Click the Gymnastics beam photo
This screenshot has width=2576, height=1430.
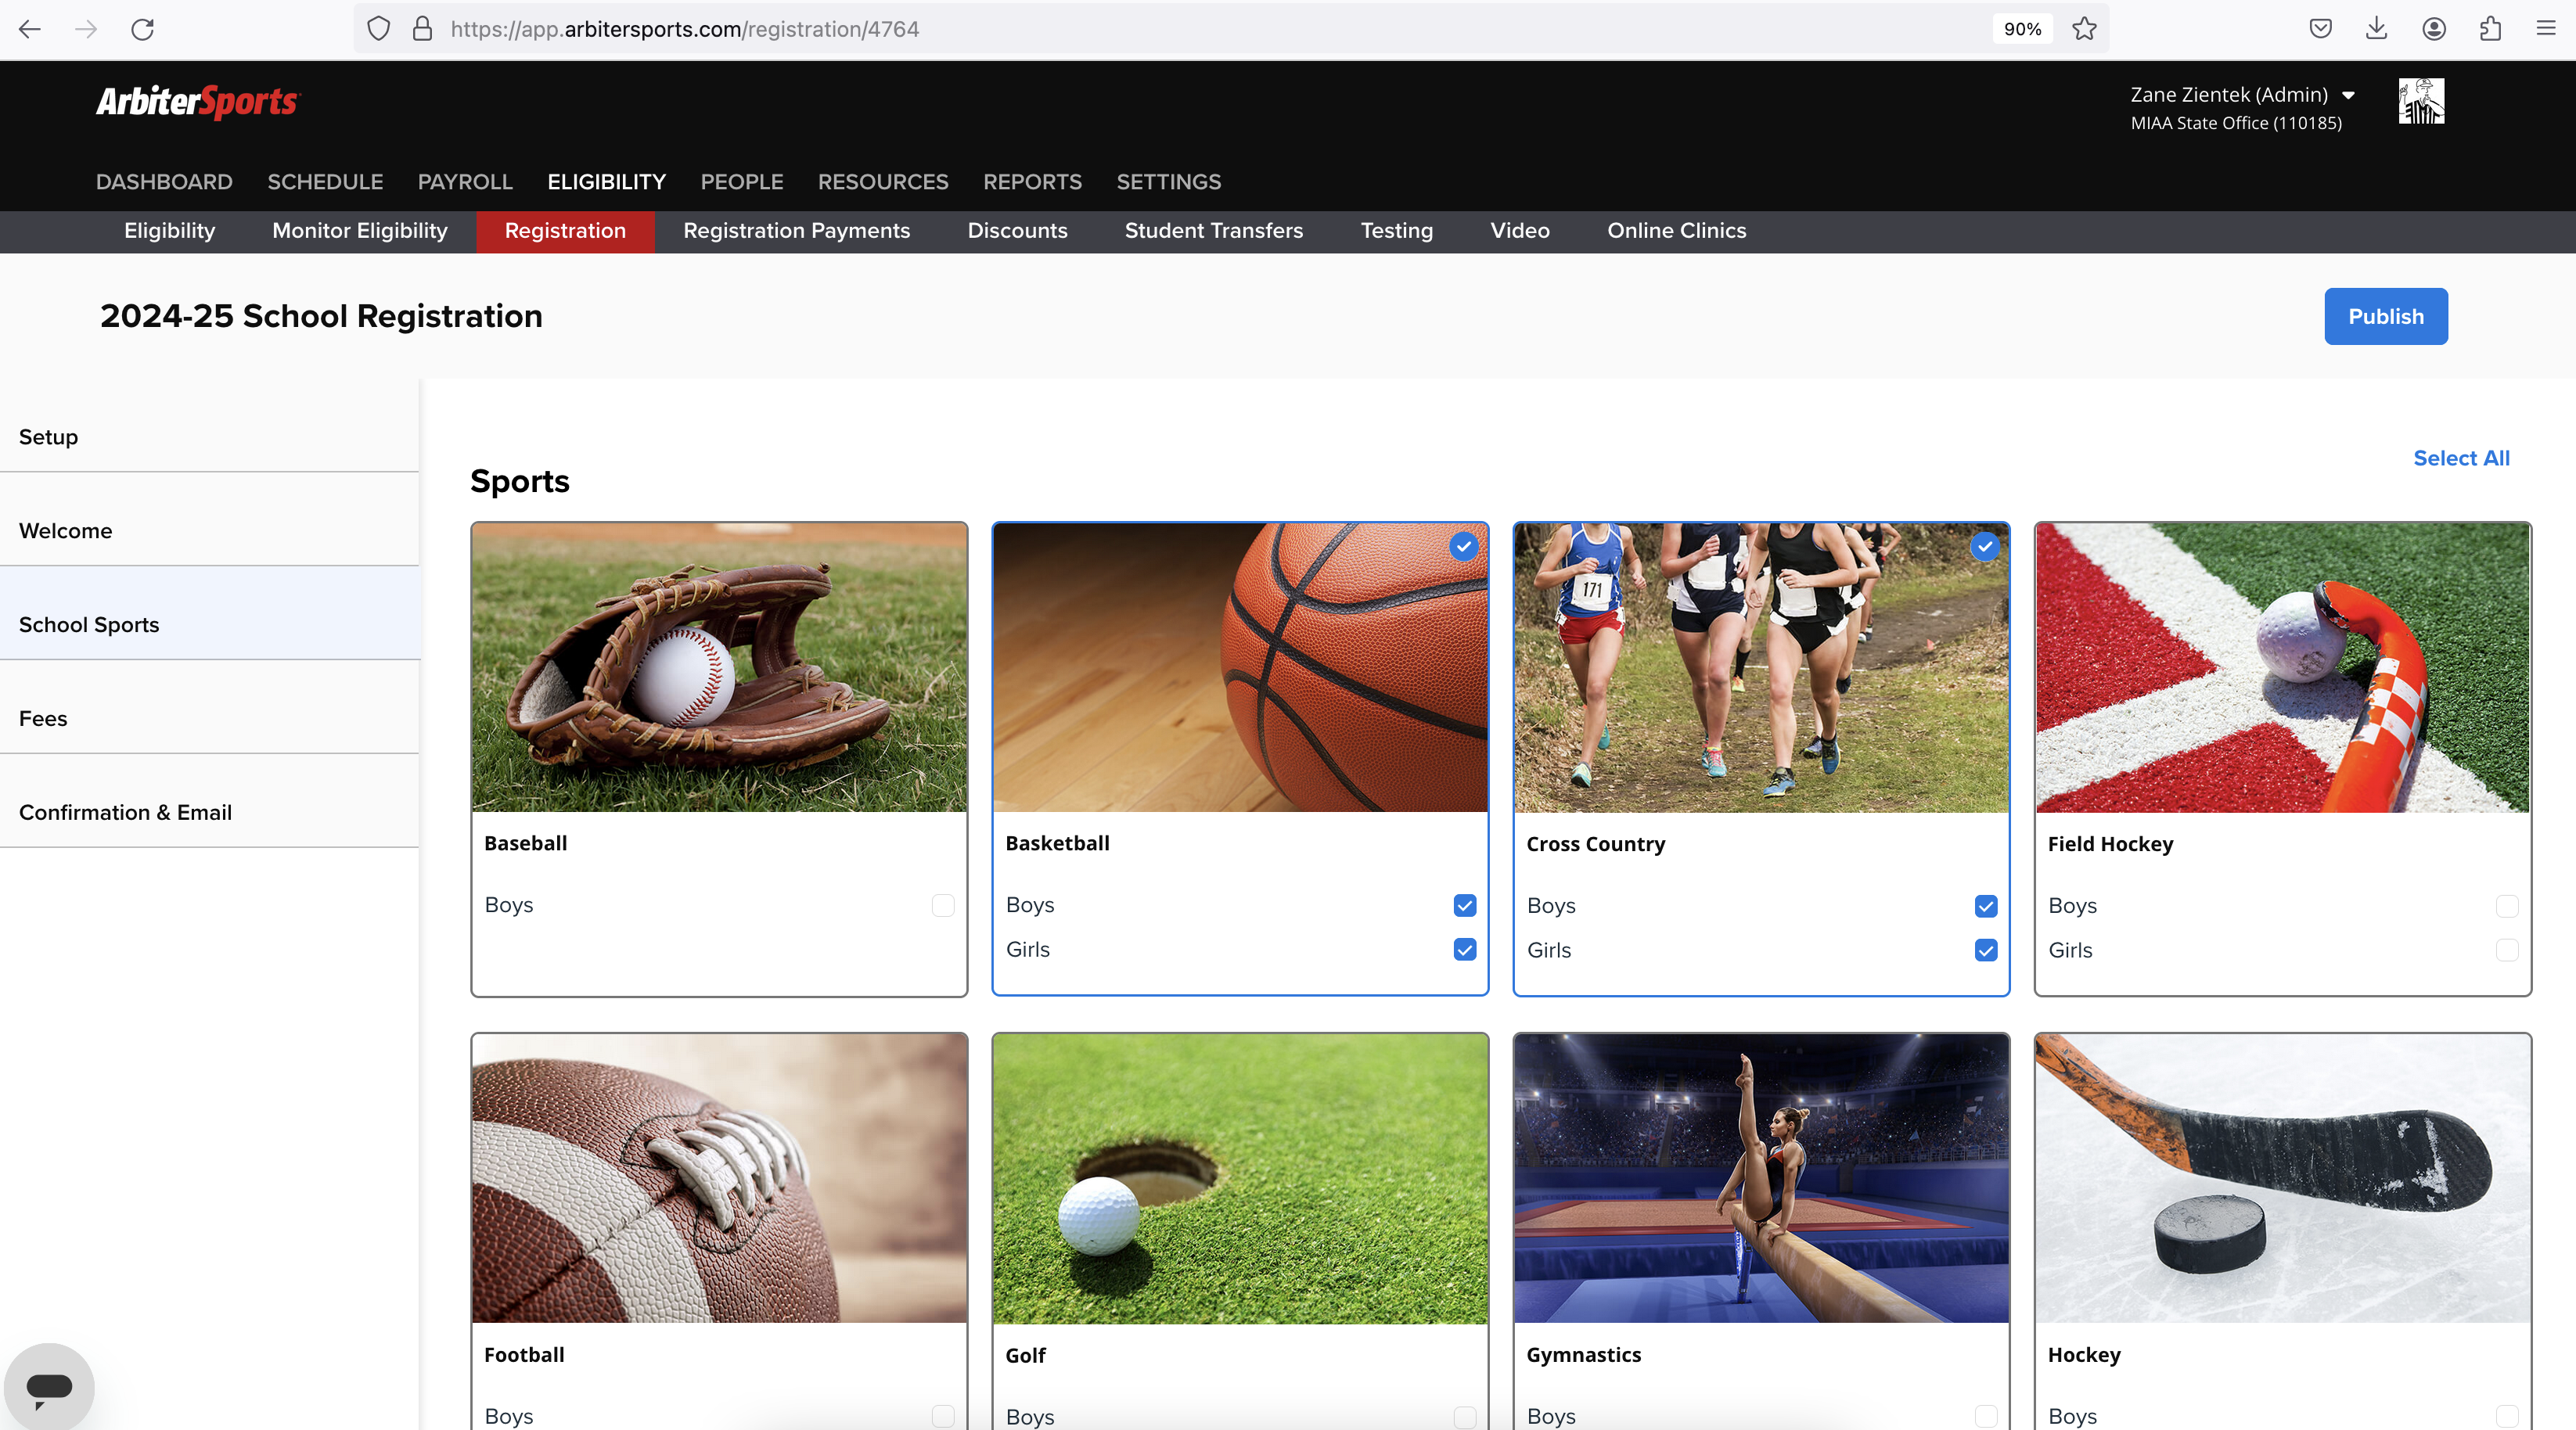[1761, 1178]
